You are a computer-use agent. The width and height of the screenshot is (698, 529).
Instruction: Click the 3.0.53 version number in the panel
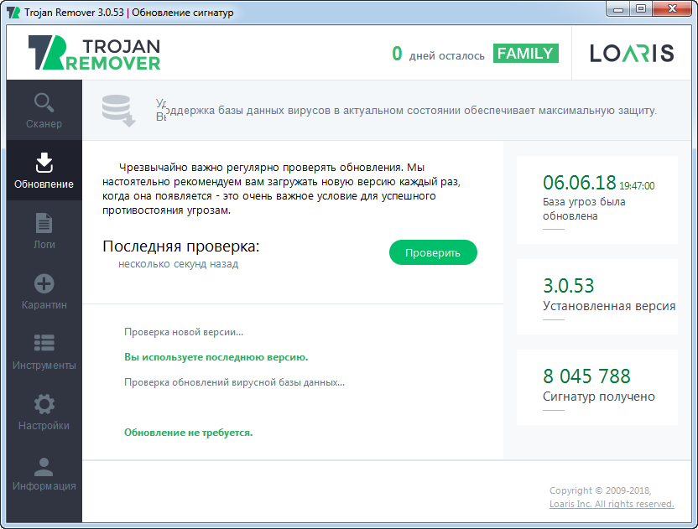click(569, 286)
